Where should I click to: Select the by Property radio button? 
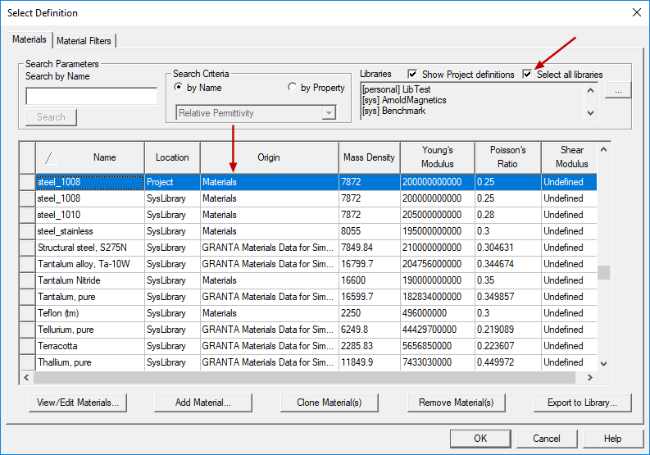click(293, 88)
